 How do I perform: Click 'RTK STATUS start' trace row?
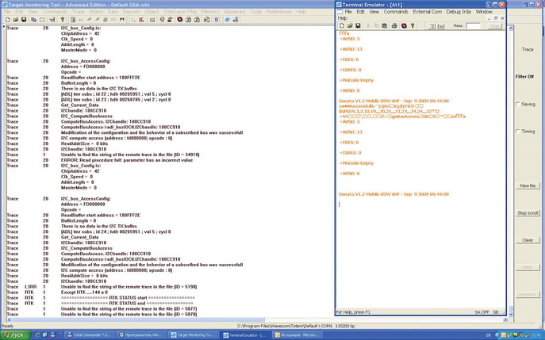point(128,298)
